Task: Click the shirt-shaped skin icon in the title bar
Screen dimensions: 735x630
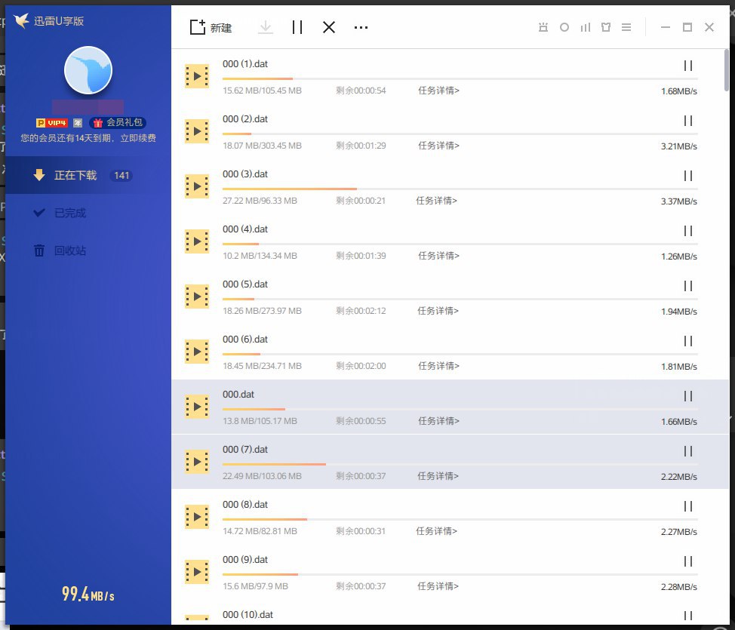Action: point(605,27)
